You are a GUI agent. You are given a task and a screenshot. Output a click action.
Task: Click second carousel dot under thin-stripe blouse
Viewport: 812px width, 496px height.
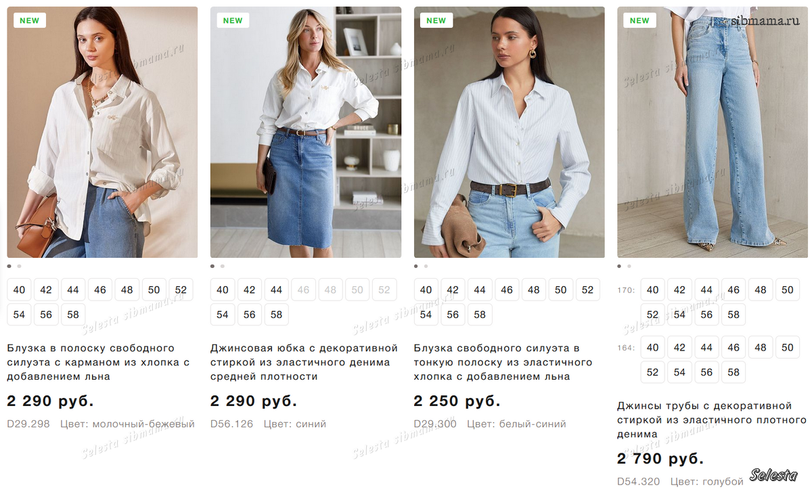coord(426,267)
